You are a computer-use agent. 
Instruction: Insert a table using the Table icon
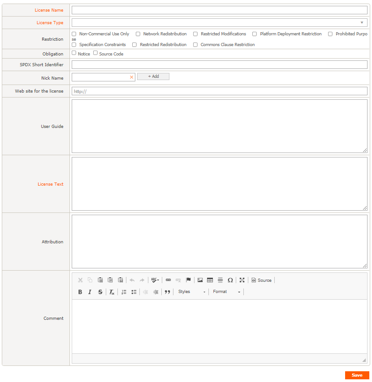[210, 280]
